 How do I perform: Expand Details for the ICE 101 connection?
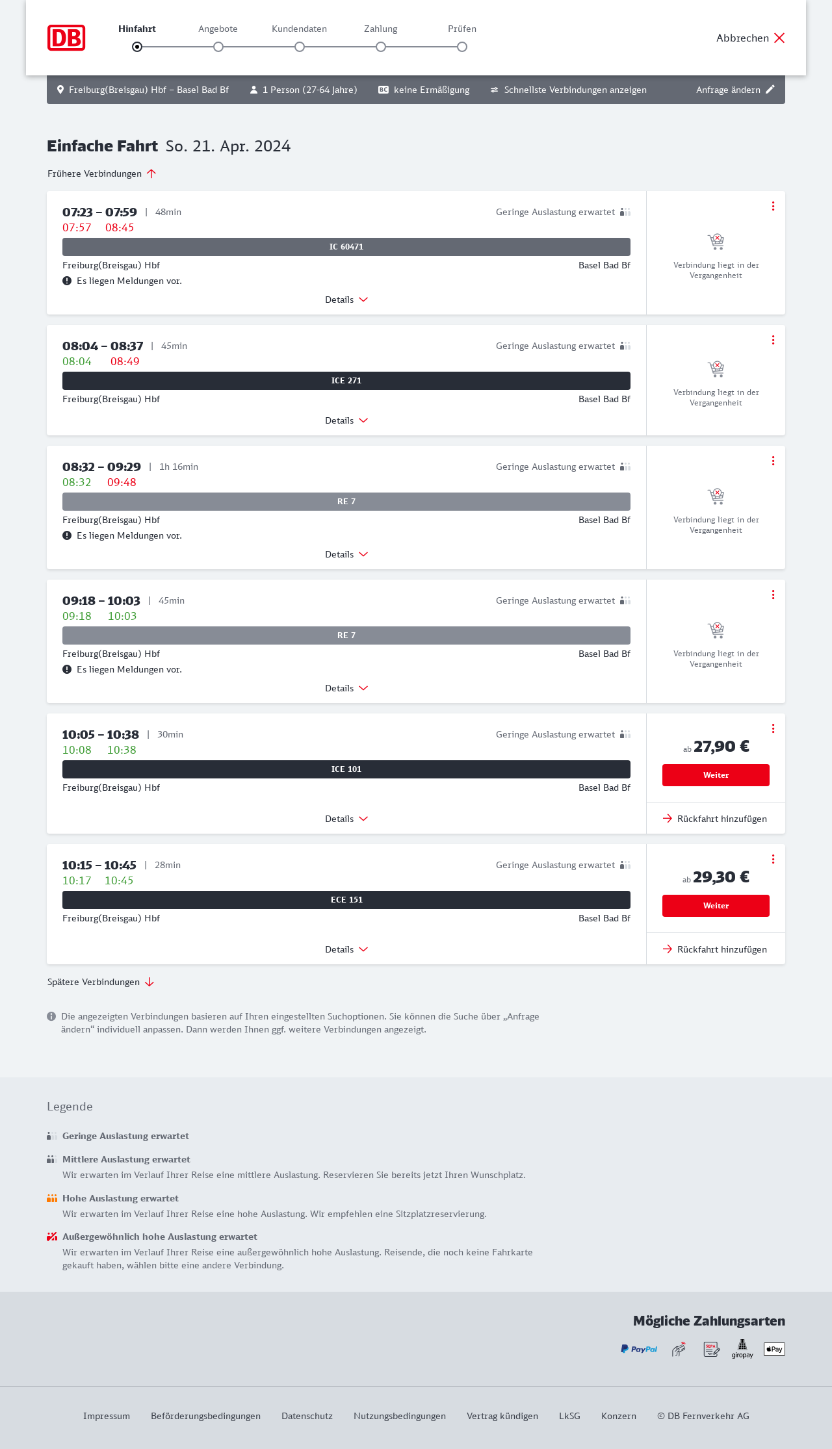pos(346,819)
